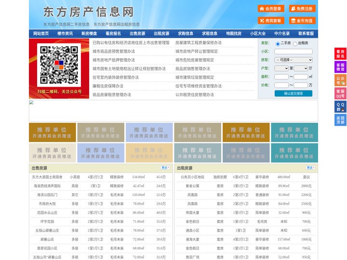Open the 求租信息 nav item
Image resolution: width=347 pixels, height=260 pixels.
point(210,34)
